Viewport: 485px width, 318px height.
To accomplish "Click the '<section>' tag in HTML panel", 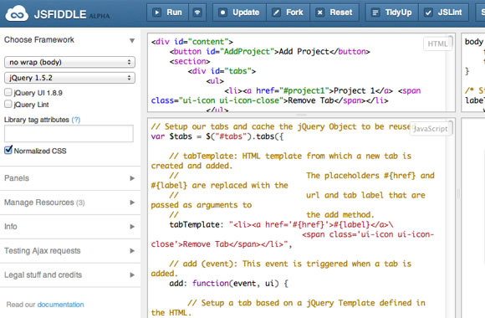I will [190, 61].
